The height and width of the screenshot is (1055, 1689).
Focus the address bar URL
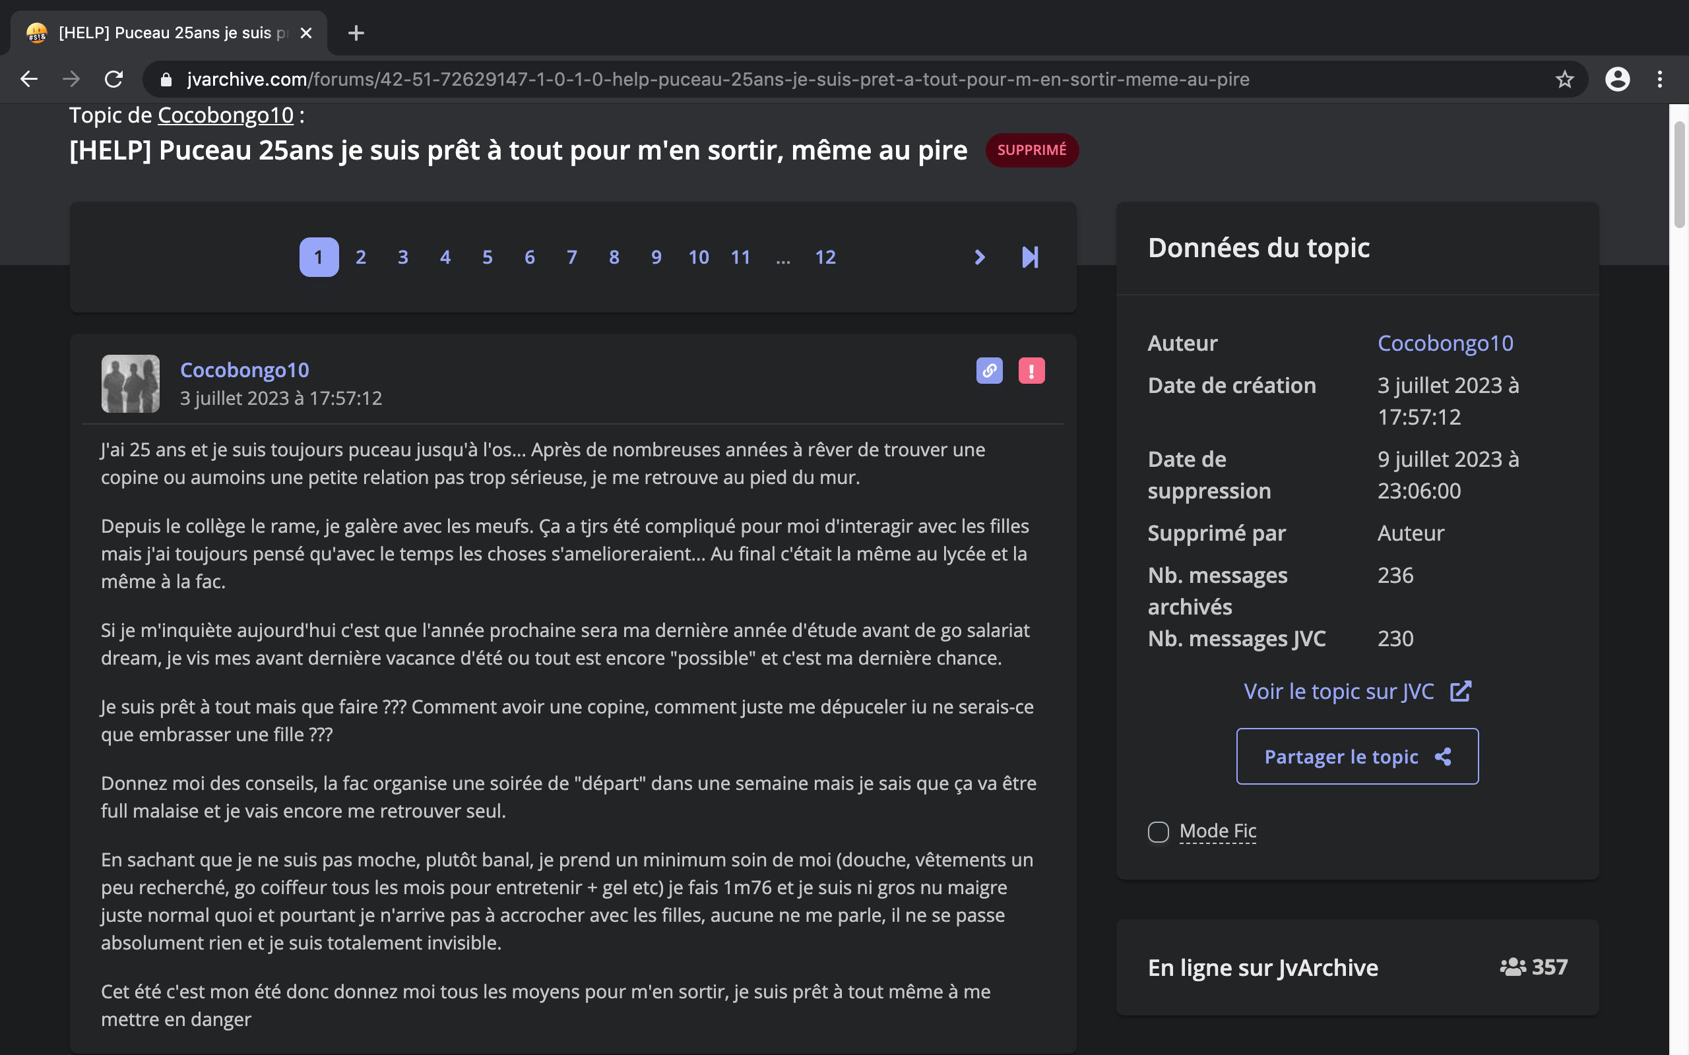[717, 80]
